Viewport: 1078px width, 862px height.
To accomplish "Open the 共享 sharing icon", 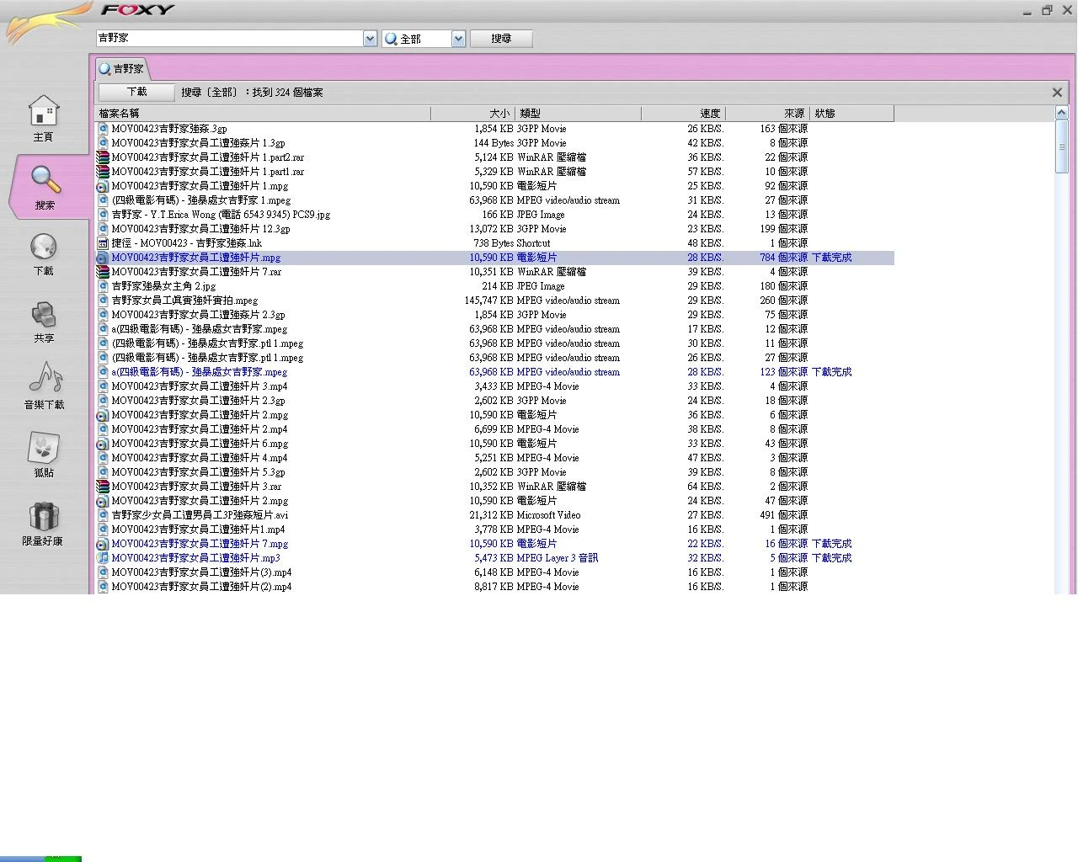I will pyautogui.click(x=44, y=315).
